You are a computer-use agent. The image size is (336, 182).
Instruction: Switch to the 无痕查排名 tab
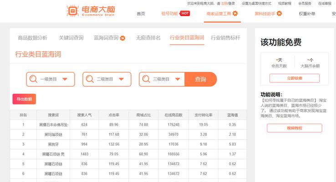coord(148,38)
